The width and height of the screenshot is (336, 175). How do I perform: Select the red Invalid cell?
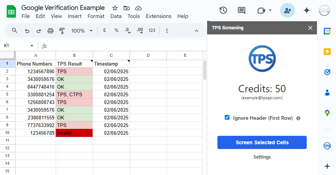(x=74, y=133)
